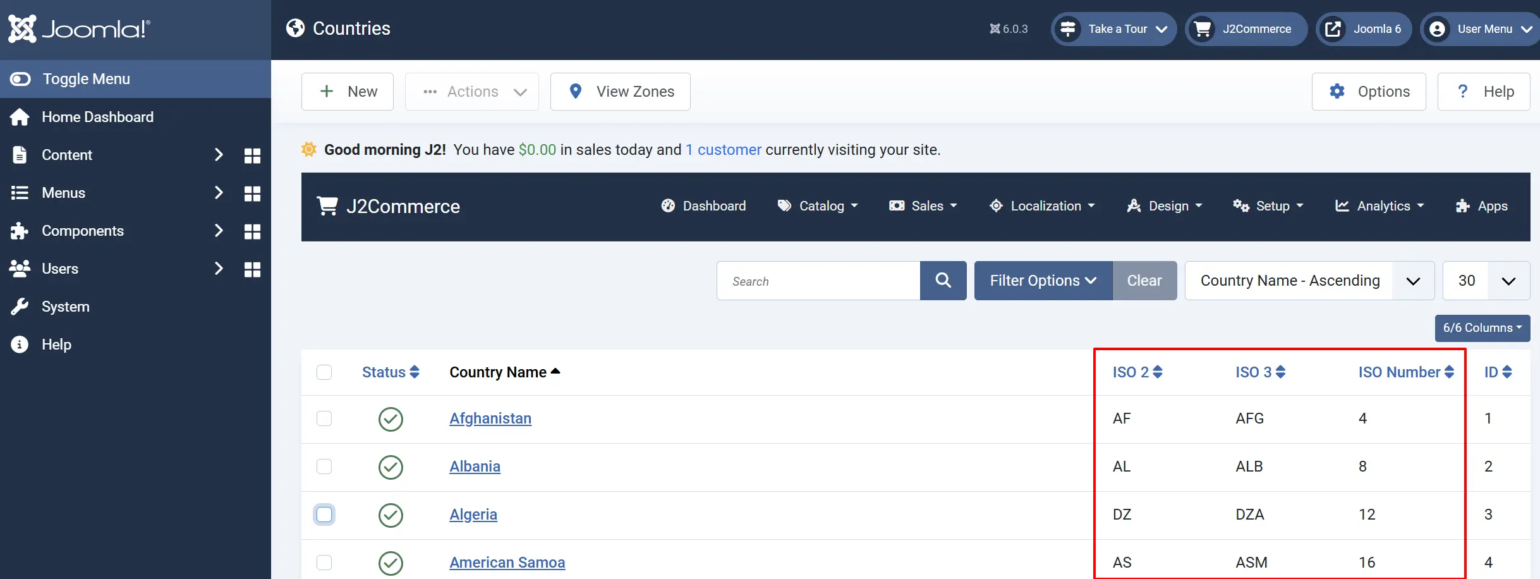Toggle American Samoa published status icon
The image size is (1540, 579).
tap(391, 563)
